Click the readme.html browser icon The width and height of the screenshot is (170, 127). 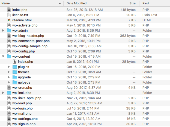9,20
